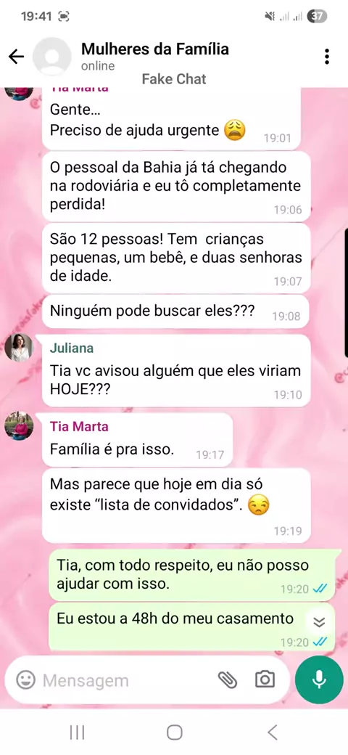
Task: Tap the Android home navigation button
Action: pyautogui.click(x=174, y=732)
